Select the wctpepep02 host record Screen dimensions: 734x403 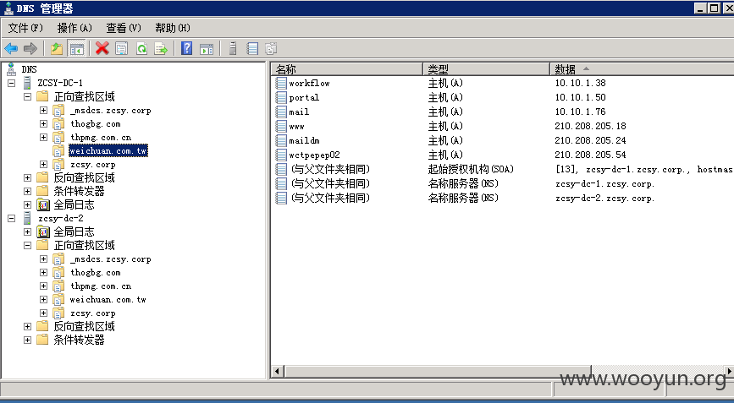[x=314, y=155]
